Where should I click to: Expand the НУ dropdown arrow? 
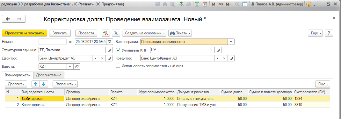211,50
